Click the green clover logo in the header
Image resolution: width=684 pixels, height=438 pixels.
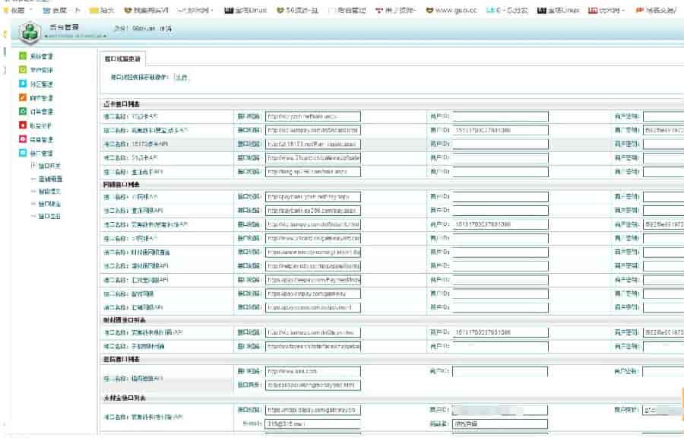tap(29, 33)
